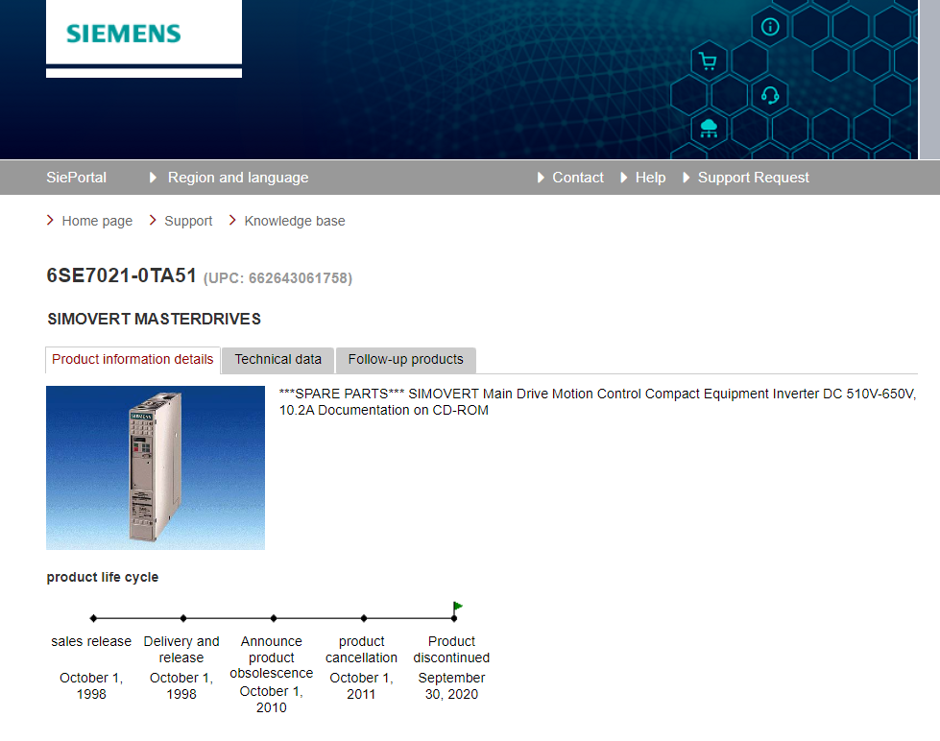Open the Contact menu item

tap(577, 178)
